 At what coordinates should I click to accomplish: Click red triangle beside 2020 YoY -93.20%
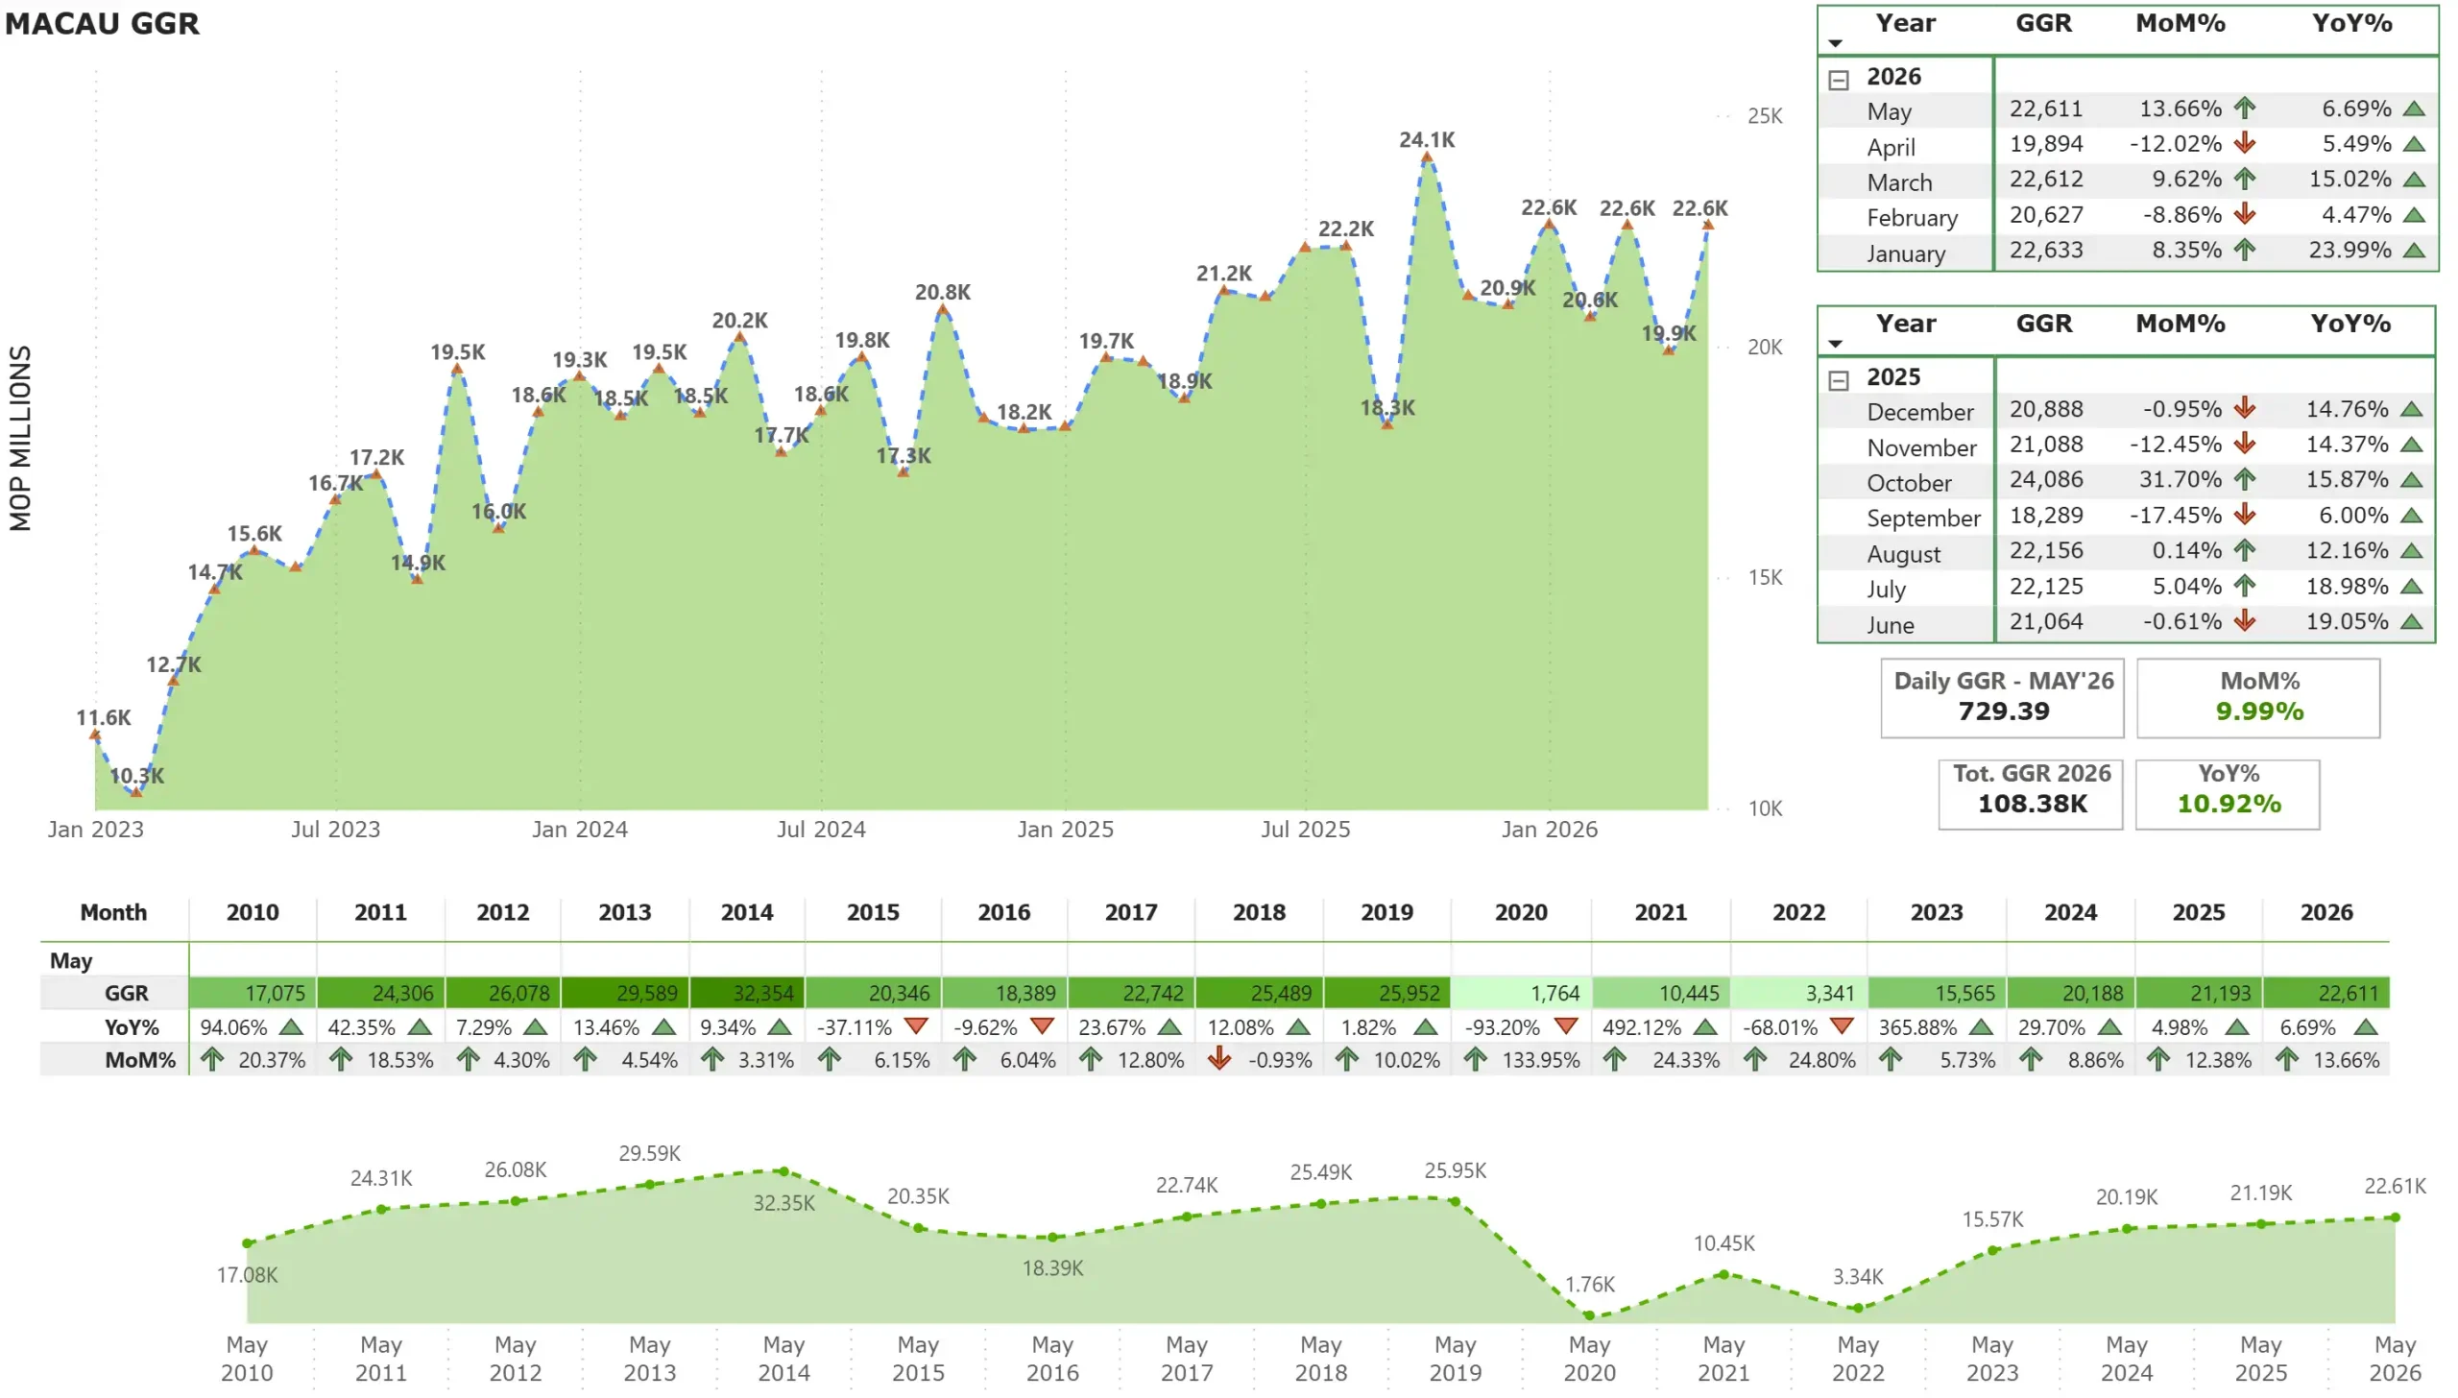[1566, 1026]
